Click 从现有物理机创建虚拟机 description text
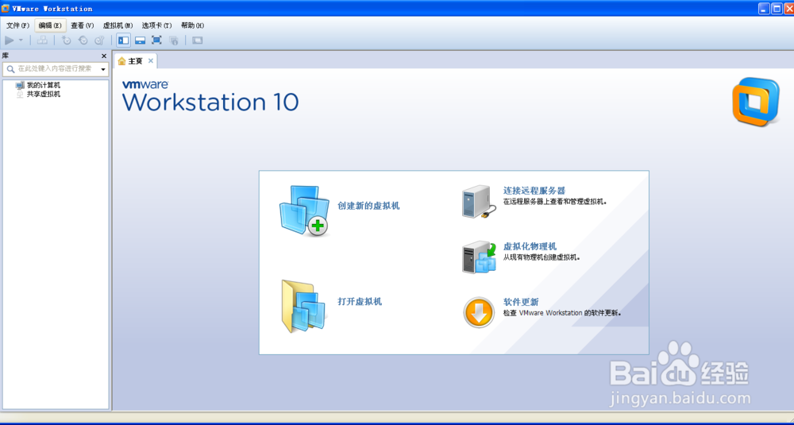 point(542,257)
